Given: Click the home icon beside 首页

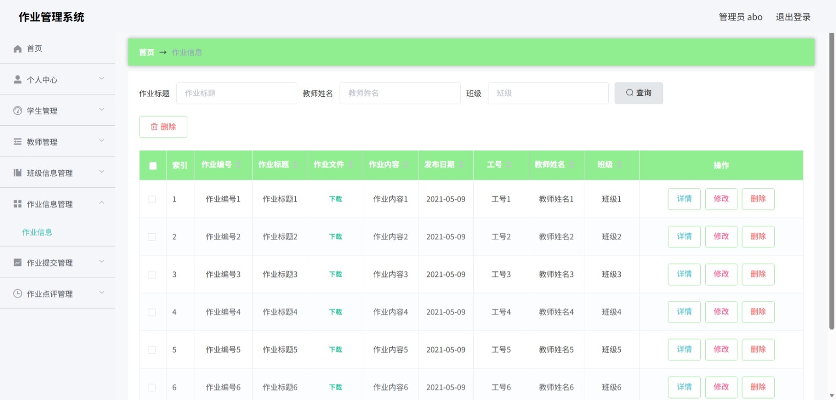Looking at the screenshot, I should 18,48.
